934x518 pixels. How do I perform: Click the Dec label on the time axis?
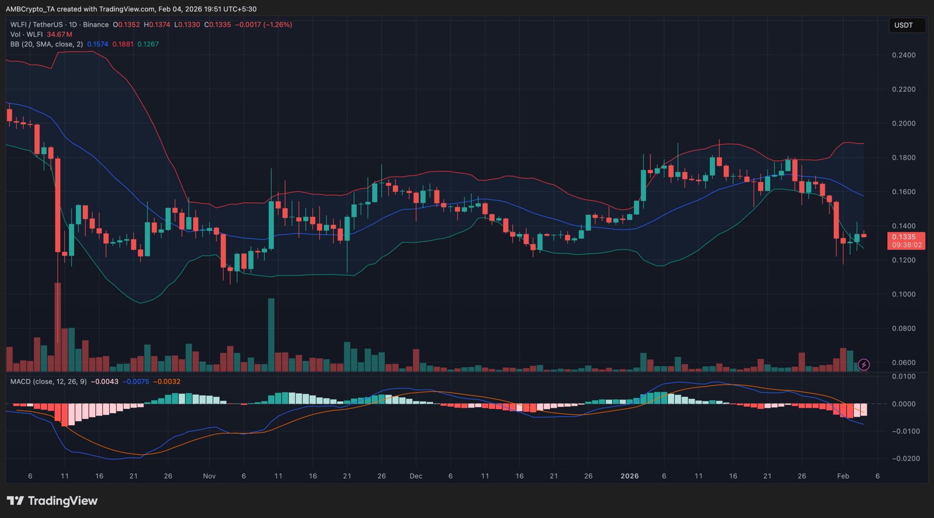pyautogui.click(x=416, y=476)
